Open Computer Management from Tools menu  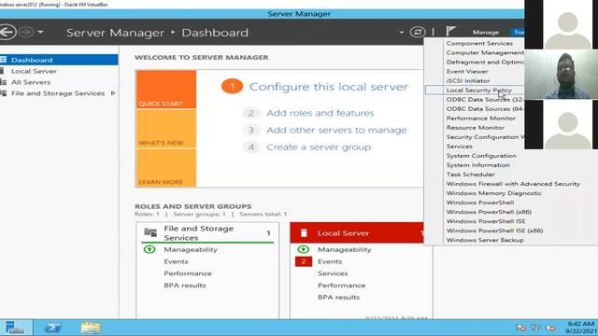485,52
